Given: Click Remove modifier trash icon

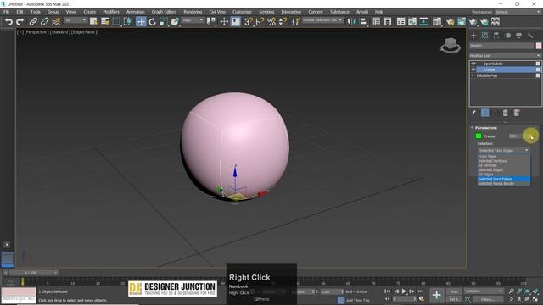Looking at the screenshot, I should (506, 113).
